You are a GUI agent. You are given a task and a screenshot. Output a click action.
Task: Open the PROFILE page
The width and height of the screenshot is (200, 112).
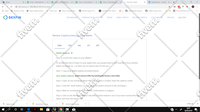(171, 18)
